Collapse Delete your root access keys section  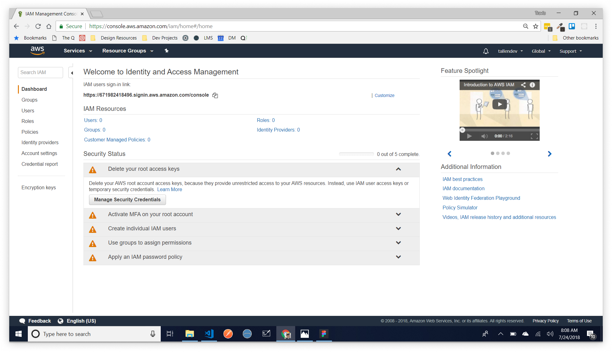(x=398, y=169)
